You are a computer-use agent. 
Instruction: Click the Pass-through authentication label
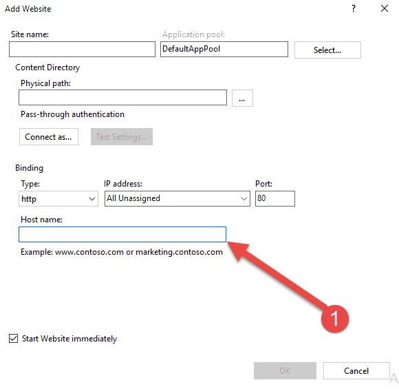pyautogui.click(x=72, y=114)
